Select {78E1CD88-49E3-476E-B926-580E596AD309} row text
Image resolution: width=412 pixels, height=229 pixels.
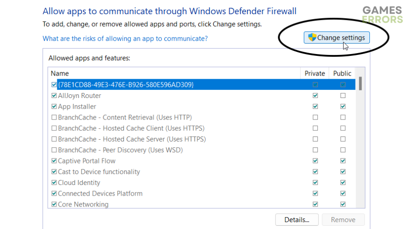[125, 85]
